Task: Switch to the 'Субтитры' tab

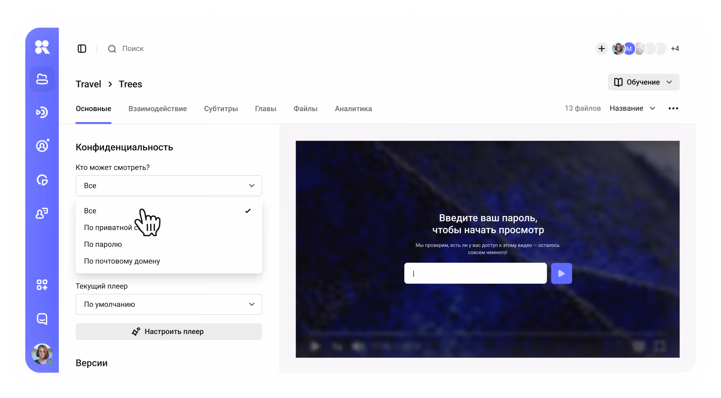Action: coord(221,109)
